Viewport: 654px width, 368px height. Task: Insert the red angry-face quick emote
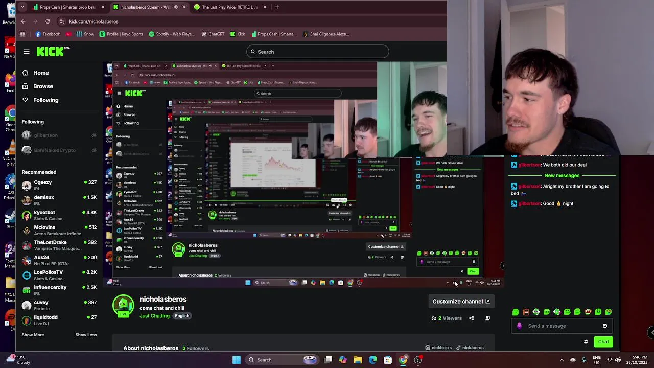click(x=526, y=312)
